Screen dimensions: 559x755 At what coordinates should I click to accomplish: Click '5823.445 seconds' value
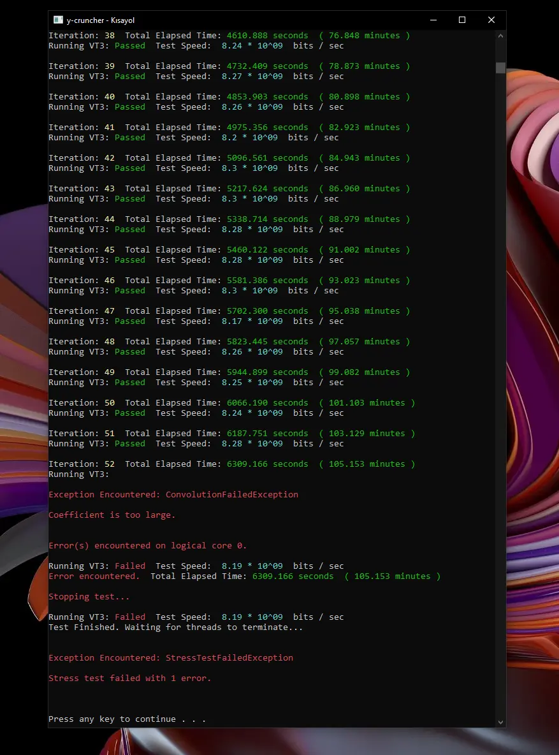[x=267, y=341]
